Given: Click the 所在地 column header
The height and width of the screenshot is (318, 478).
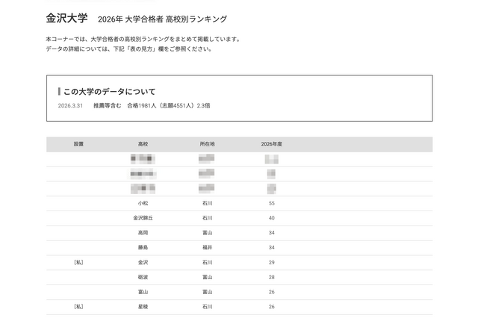Looking at the screenshot, I should coord(208,144).
